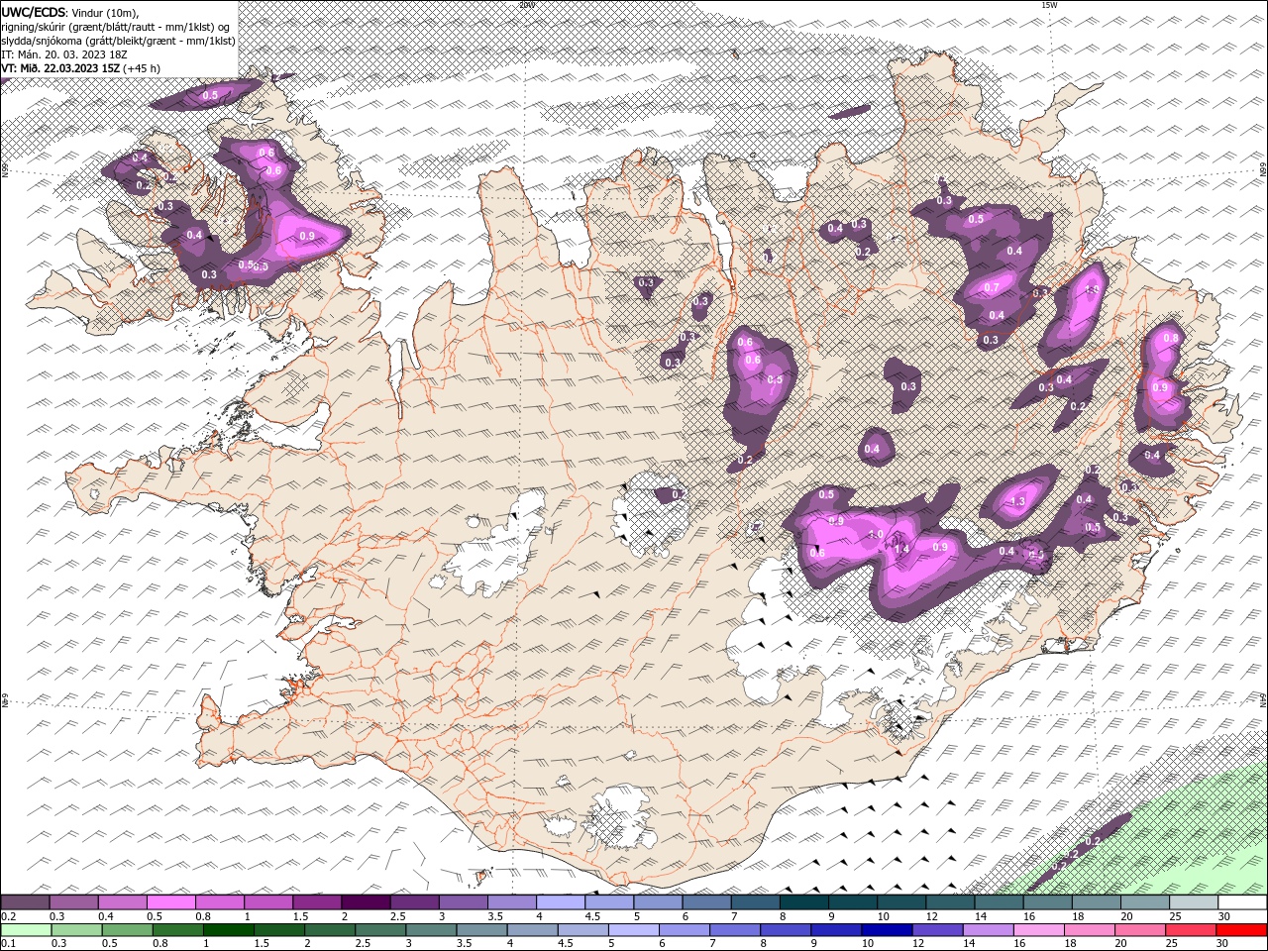Pick the upper legend swatch labelled 25
Viewport: 1268px width, 951px height.
(1193, 902)
